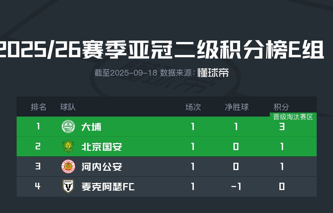Sort by 积分 column header
This screenshot has width=333, height=213.
point(281,107)
